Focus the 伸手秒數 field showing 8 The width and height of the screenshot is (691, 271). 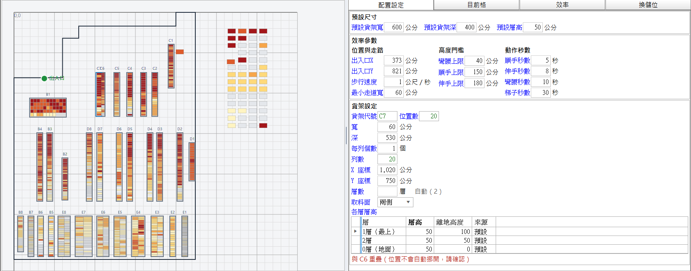540,71
